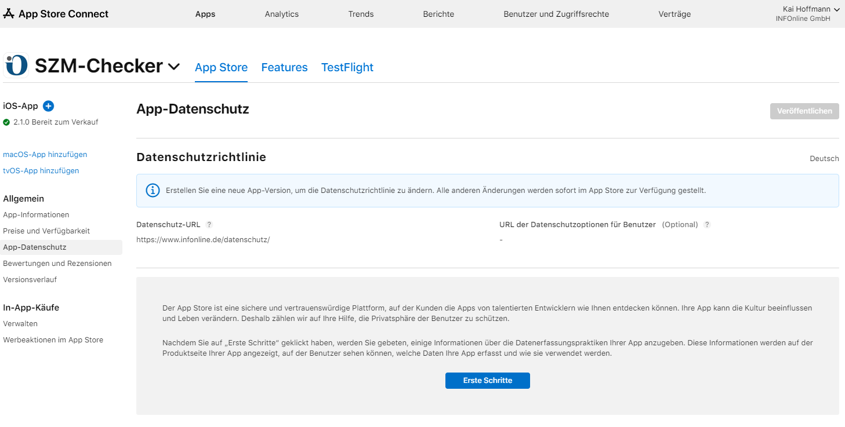The height and width of the screenshot is (427, 845).
Task: Select App-Datenschutz in the sidebar
Action: 61,247
